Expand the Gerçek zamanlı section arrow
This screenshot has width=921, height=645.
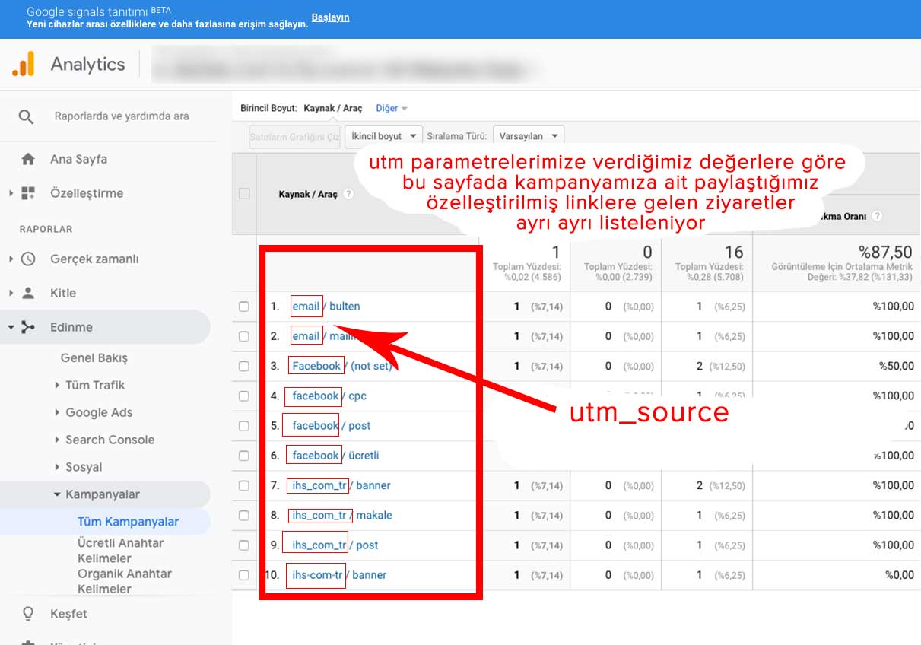11,259
